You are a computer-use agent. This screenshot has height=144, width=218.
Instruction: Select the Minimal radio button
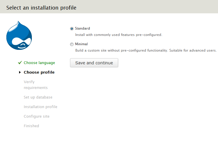(72, 44)
